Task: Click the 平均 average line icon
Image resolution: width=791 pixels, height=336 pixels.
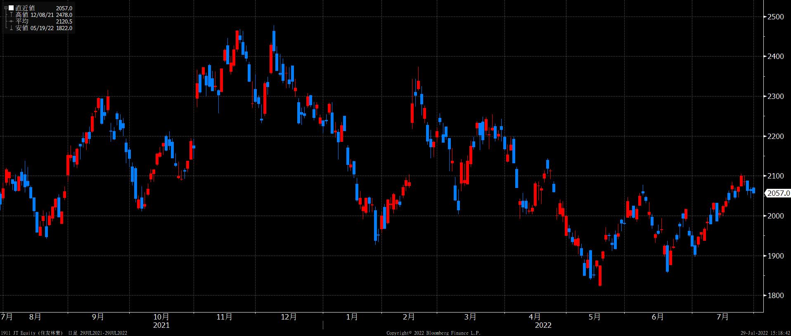Action: coord(11,21)
